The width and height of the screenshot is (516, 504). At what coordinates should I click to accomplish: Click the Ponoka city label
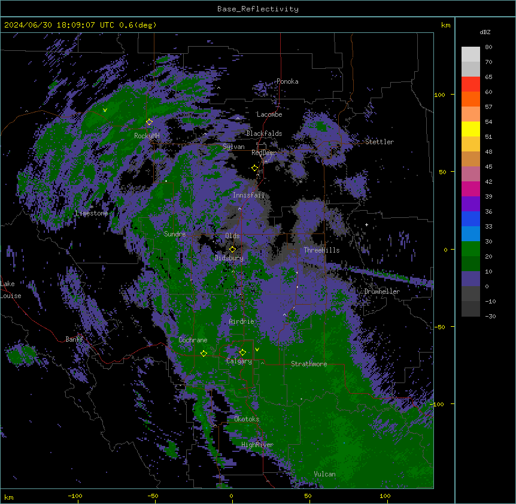287,81
